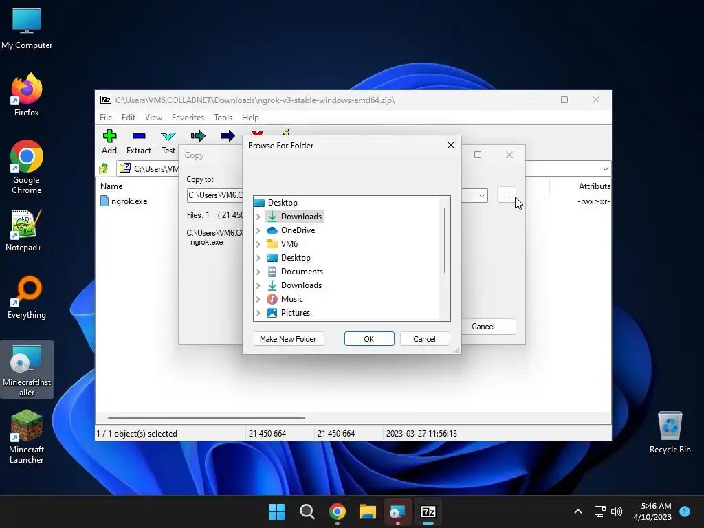Expand the Pictures folder node
Viewport: 704px width, 528px height.
coord(258,313)
